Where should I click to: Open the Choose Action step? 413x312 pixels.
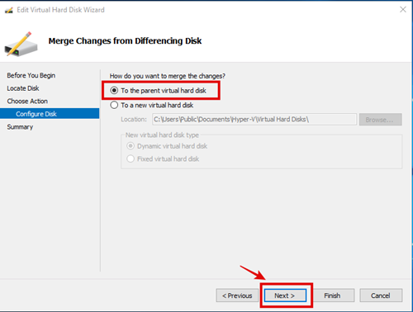[x=27, y=101]
